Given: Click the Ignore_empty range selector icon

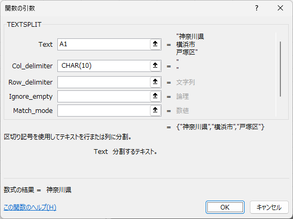Looking at the screenshot, I should [155, 96].
